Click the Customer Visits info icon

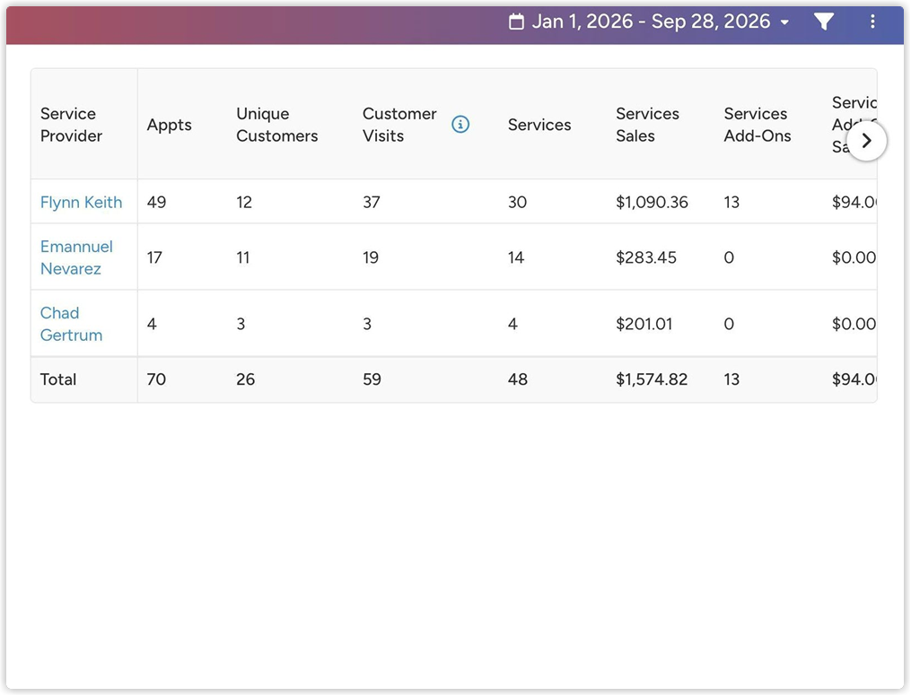[460, 125]
